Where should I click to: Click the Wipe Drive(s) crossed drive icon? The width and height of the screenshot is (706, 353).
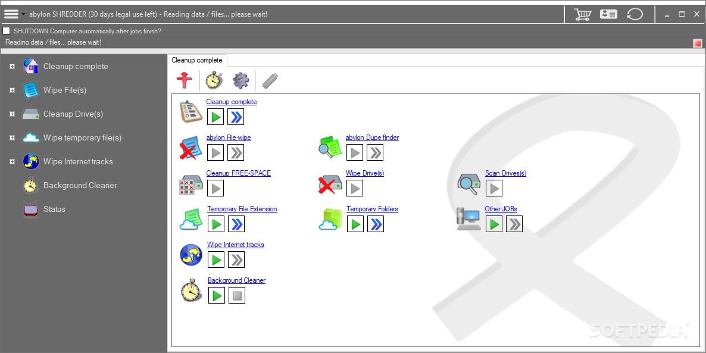coord(330,184)
